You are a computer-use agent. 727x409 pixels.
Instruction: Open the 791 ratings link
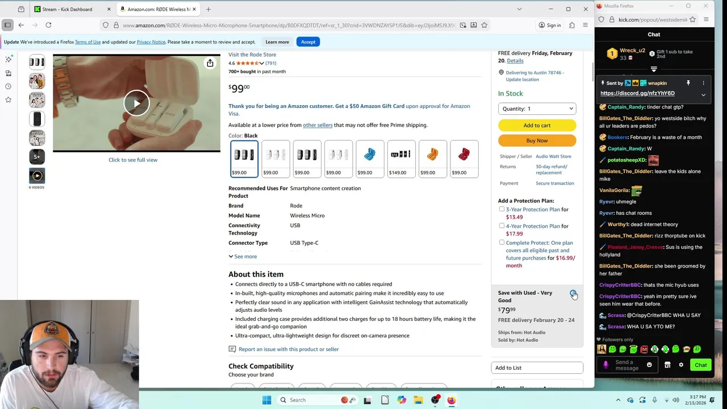(271, 63)
